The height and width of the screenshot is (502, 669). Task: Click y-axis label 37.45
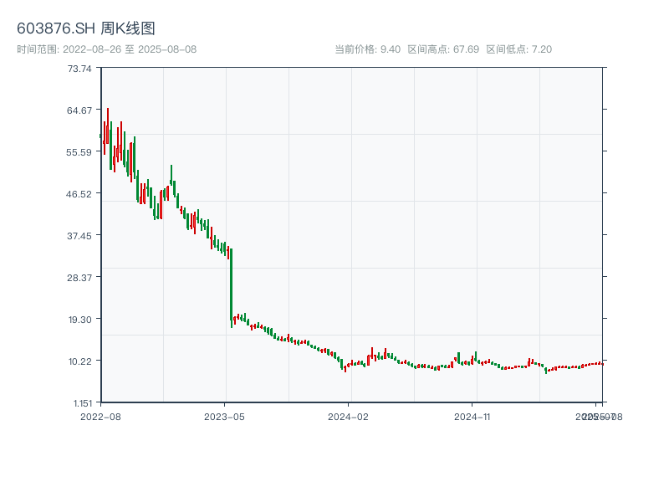pyautogui.click(x=79, y=236)
